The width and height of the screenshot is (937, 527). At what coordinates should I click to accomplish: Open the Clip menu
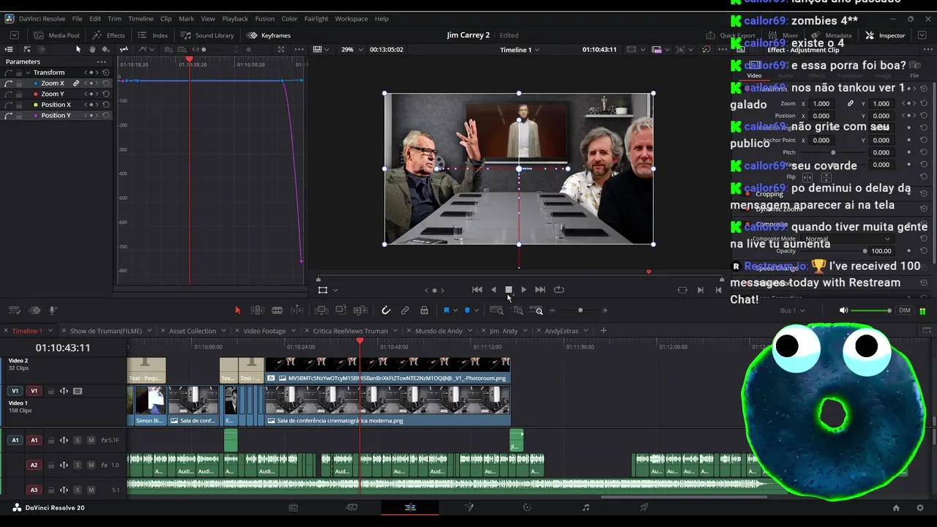click(166, 18)
